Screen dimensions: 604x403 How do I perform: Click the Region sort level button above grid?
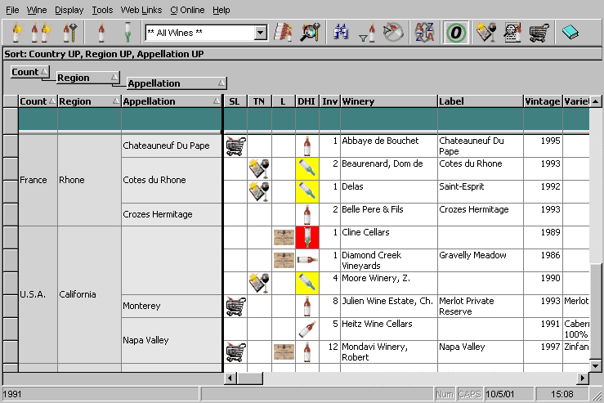click(88, 78)
